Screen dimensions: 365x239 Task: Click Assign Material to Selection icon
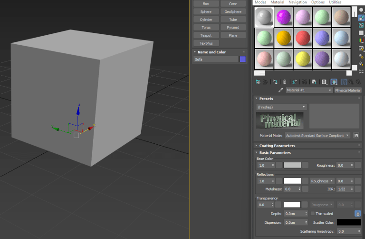pos(275,82)
